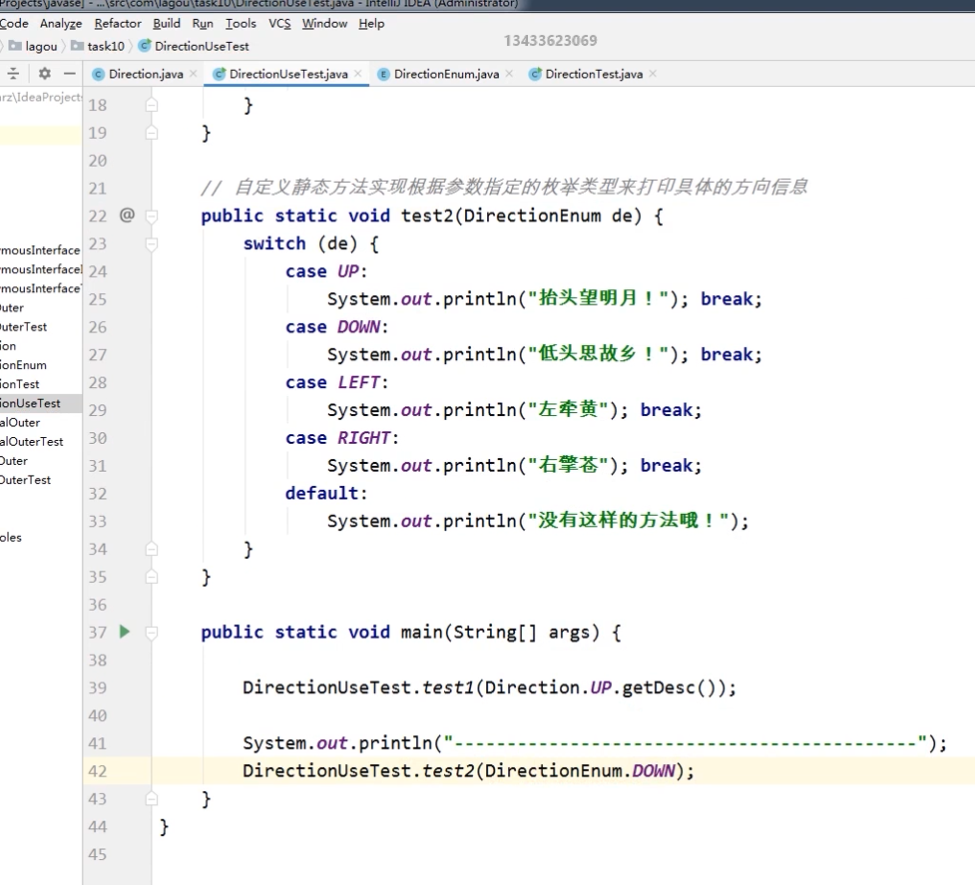Close the DirectionUseTest.java tab
The height and width of the screenshot is (885, 975).
[x=358, y=74]
